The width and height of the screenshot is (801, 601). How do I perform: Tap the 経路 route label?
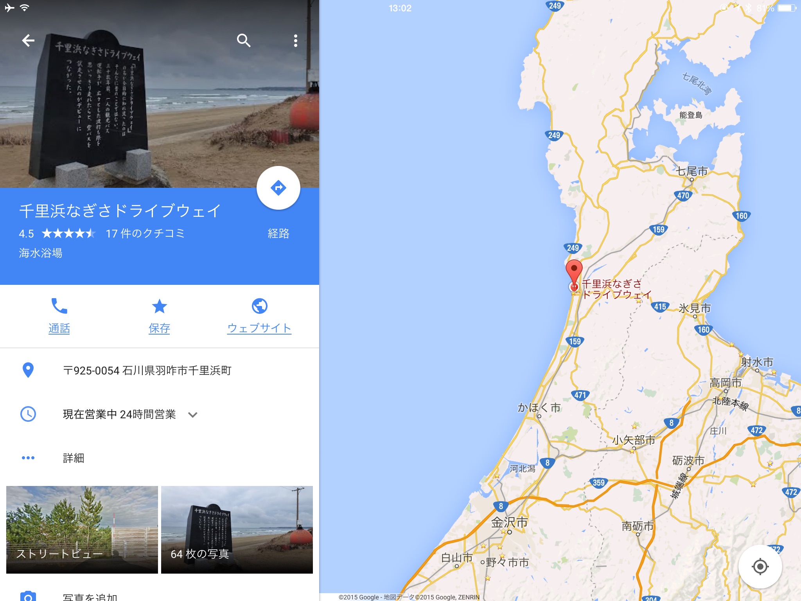tap(278, 234)
